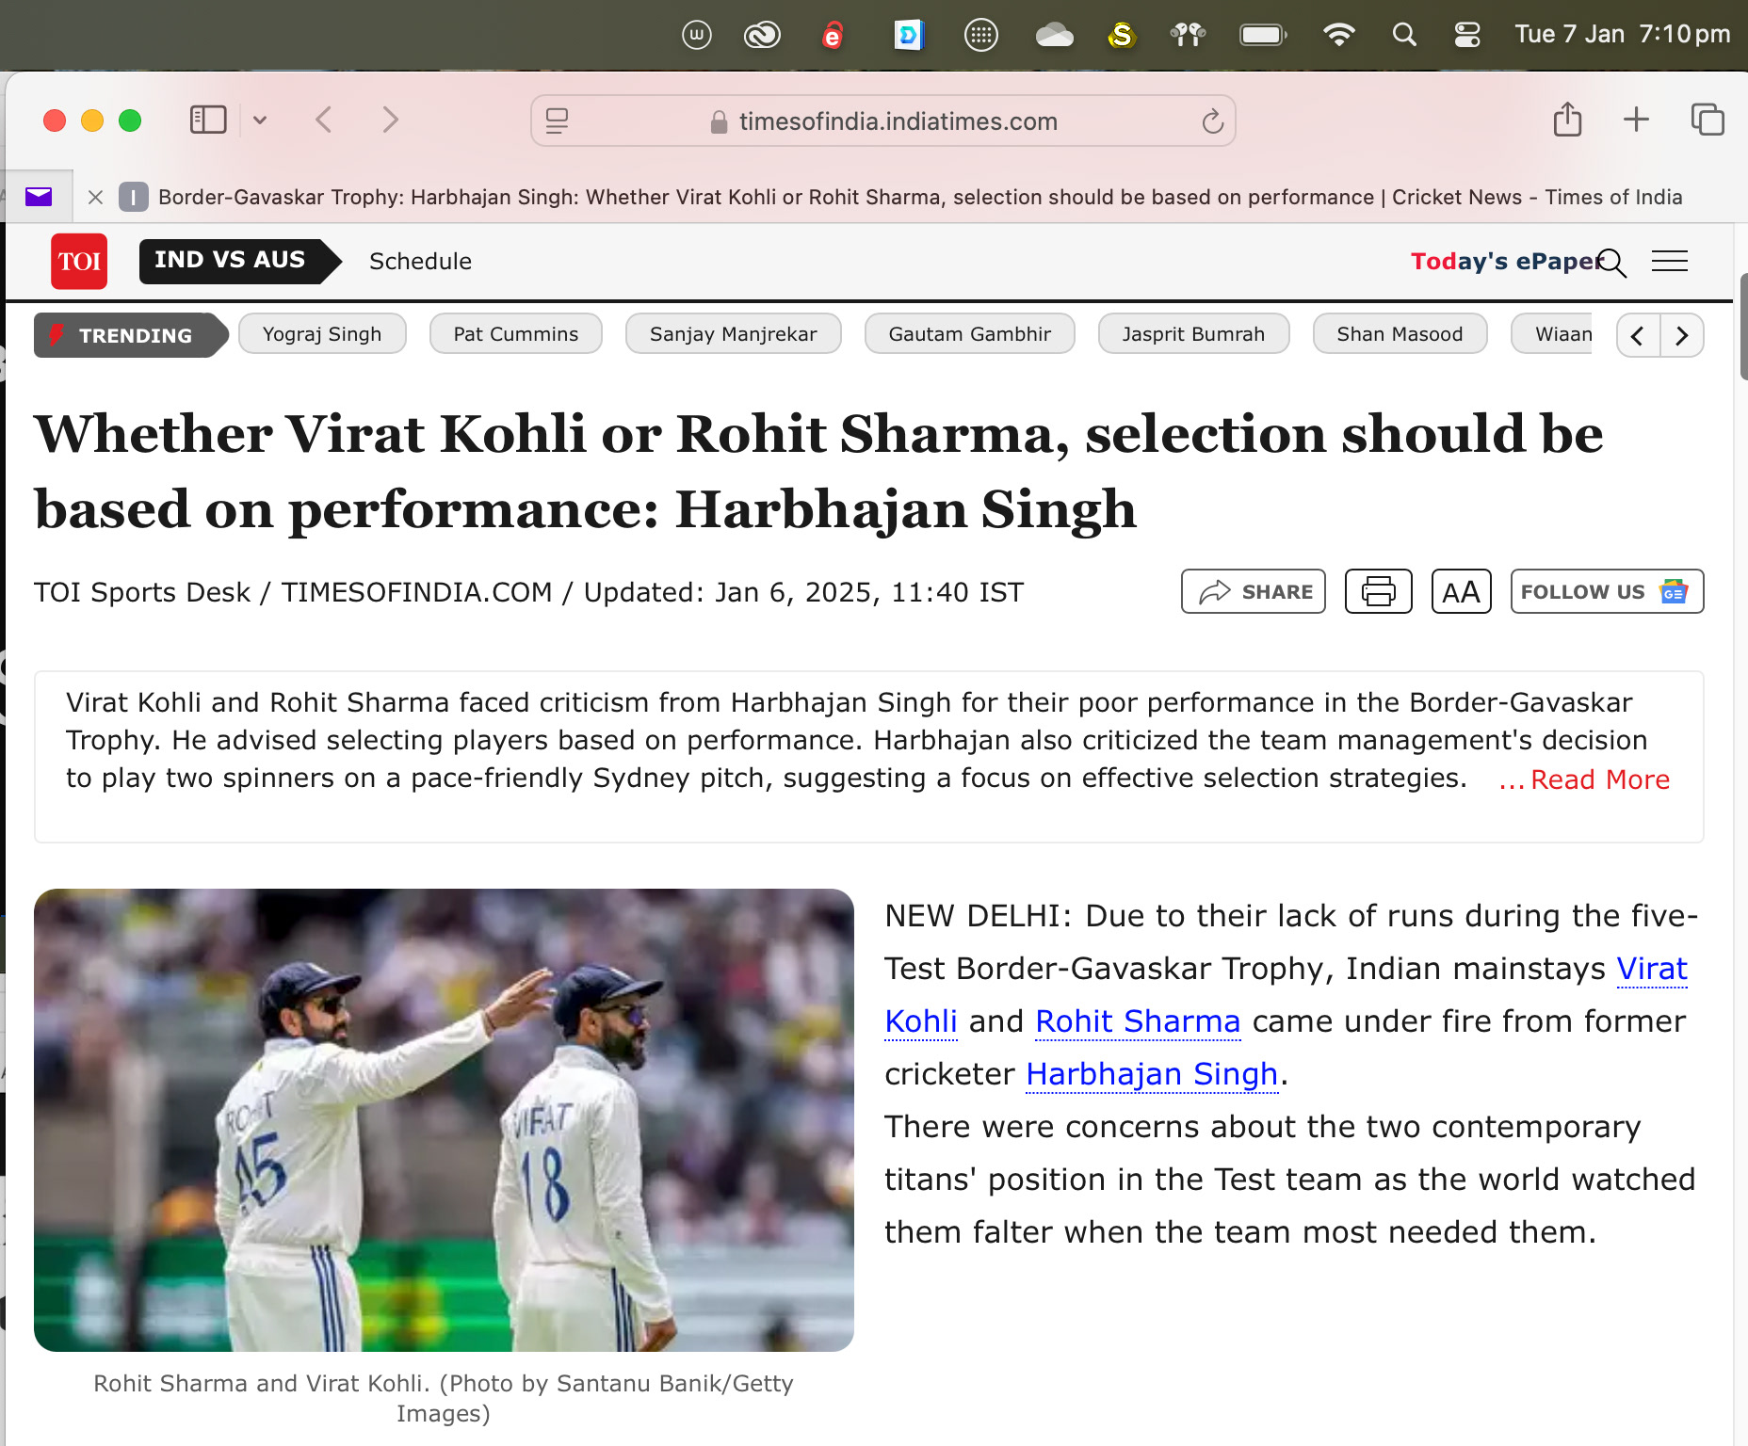The image size is (1748, 1446).
Task: Toggle the Safari sidebar
Action: tap(208, 120)
